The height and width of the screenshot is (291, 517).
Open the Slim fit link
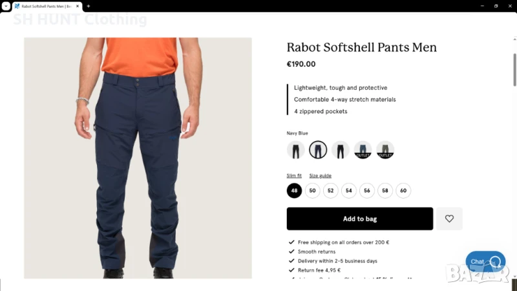pos(294,175)
